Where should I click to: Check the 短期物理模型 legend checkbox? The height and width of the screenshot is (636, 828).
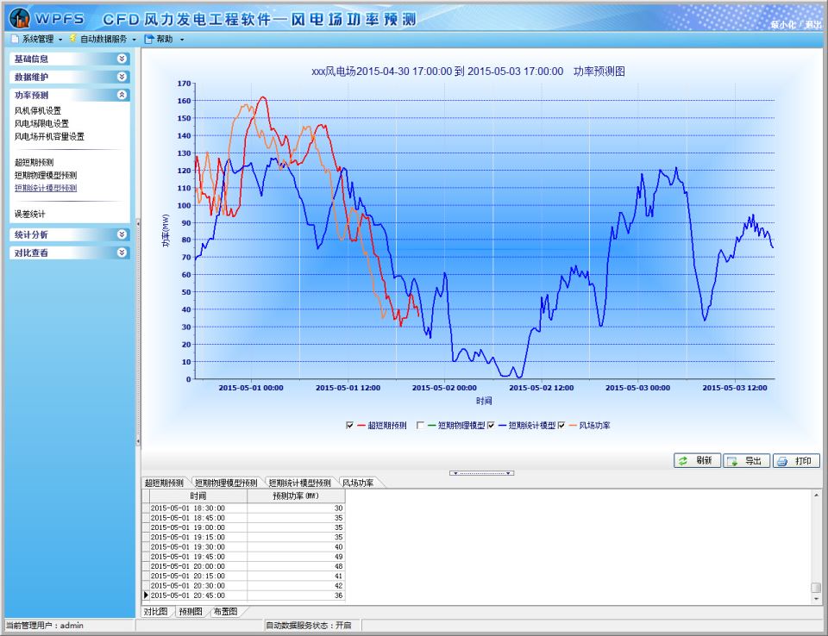(x=420, y=425)
